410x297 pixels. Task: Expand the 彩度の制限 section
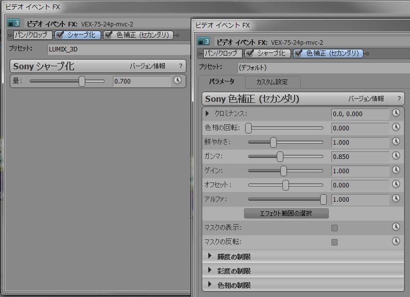[210, 271]
